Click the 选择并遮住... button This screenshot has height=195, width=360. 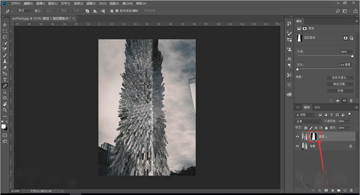point(340,77)
